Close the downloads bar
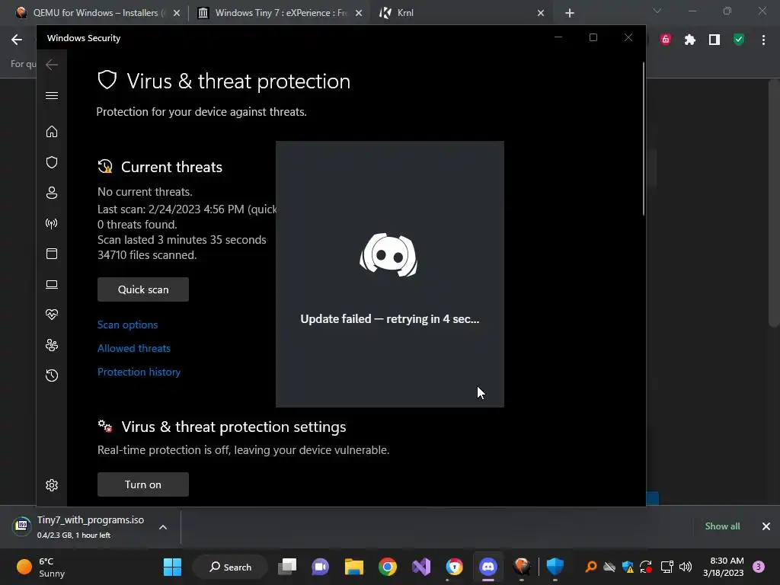This screenshot has width=780, height=585. point(766,526)
